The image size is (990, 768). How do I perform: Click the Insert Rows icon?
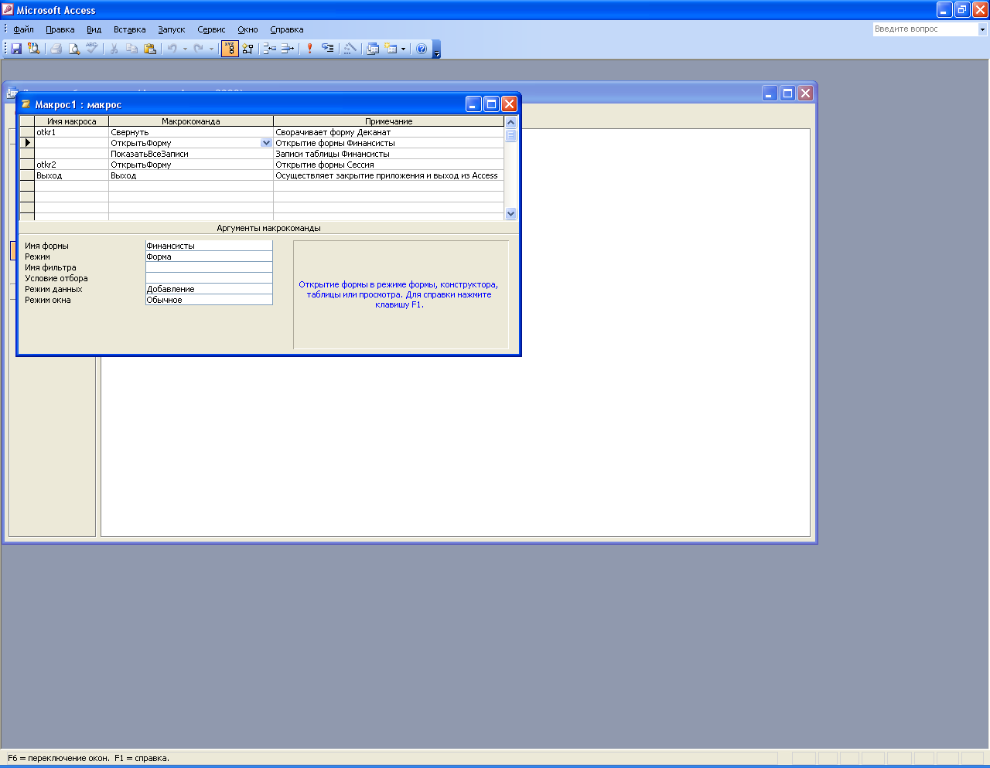[270, 49]
